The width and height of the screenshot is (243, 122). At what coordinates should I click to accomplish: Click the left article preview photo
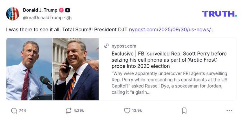(29, 69)
